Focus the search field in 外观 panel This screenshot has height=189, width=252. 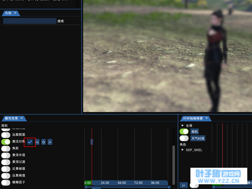click(30, 21)
